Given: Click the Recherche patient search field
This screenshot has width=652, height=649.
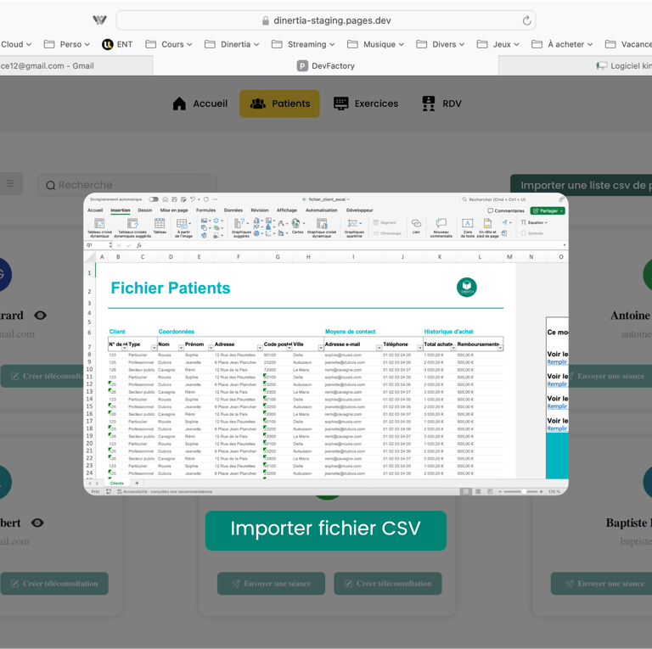Looking at the screenshot, I should pyautogui.click(x=127, y=185).
